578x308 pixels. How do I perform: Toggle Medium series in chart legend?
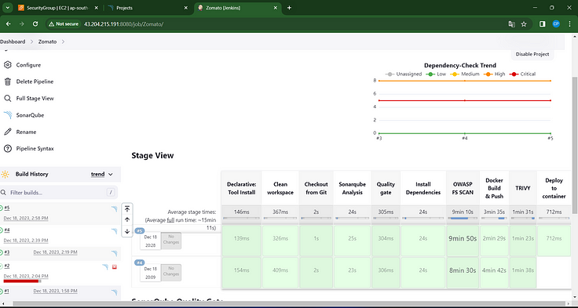tap(464, 74)
